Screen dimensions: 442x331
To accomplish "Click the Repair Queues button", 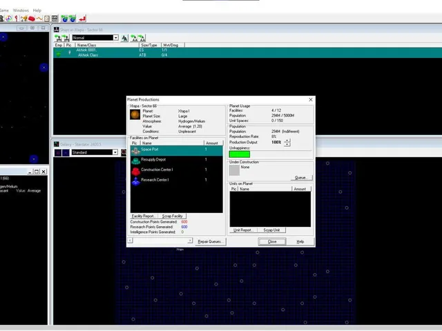I will point(210,241).
